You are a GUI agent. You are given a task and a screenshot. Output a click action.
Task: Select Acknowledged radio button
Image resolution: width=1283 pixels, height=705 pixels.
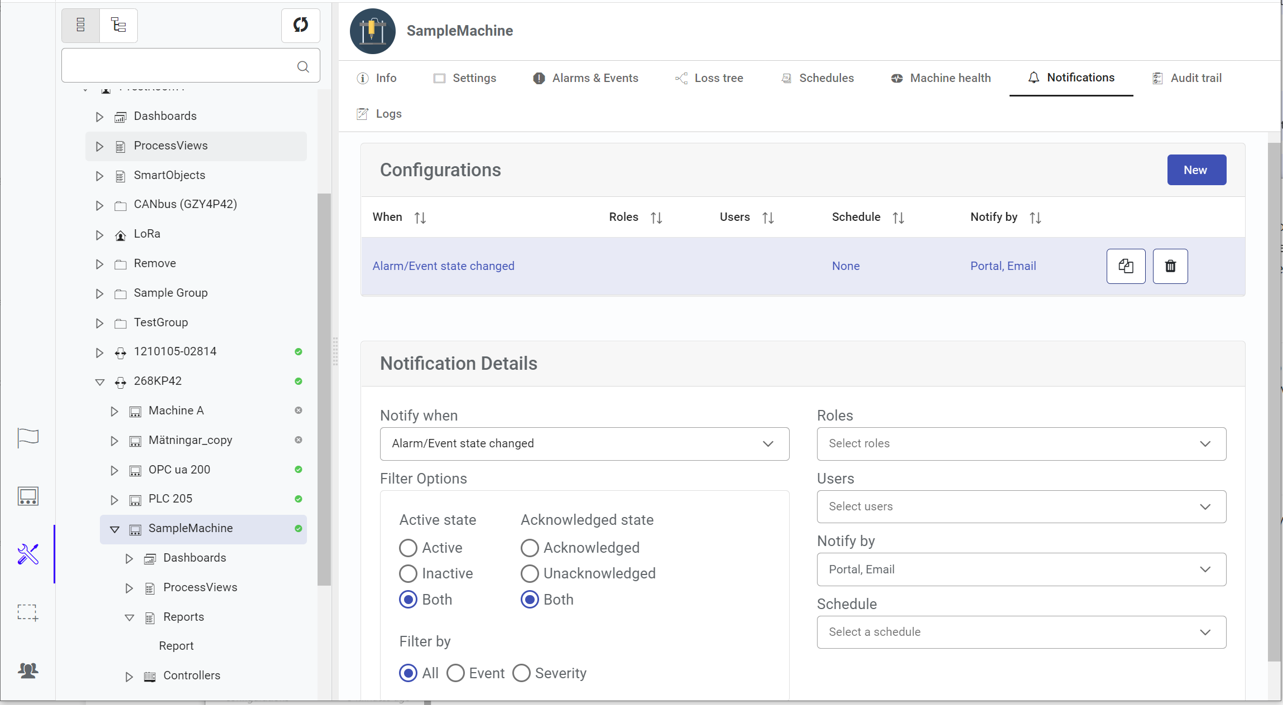[x=530, y=548]
